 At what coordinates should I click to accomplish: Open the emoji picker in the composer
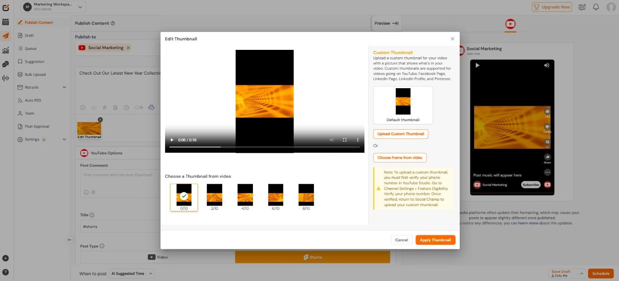pos(83,108)
